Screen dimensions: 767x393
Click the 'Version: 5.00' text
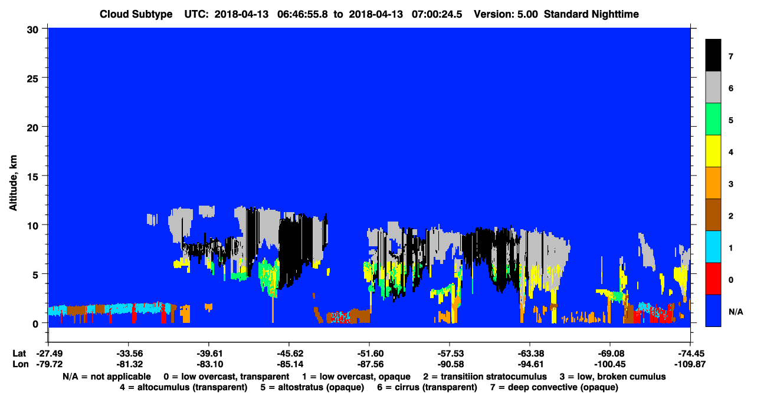pos(506,14)
